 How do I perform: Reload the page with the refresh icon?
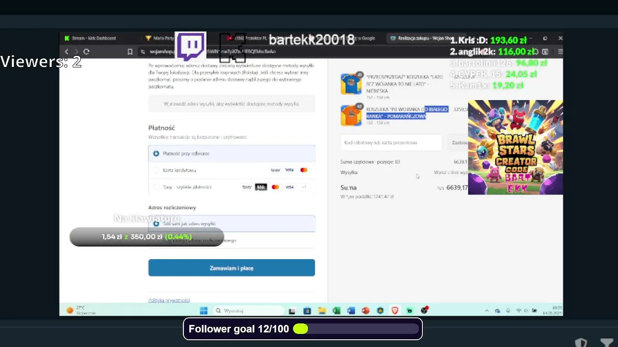click(86, 52)
